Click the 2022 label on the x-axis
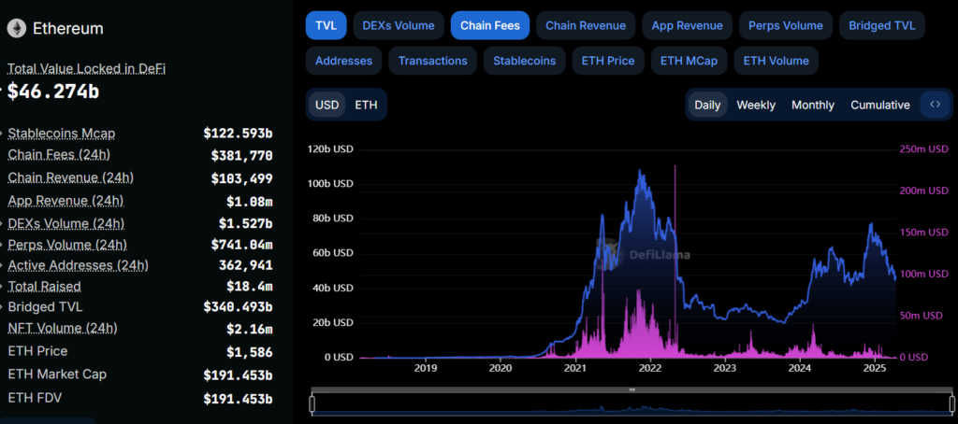958x424 pixels. [650, 369]
